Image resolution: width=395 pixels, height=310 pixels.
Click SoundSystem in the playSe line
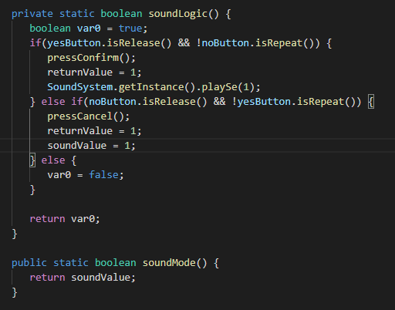[80, 87]
